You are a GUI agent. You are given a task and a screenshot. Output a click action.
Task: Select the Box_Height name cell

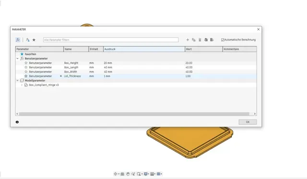[x=71, y=63]
